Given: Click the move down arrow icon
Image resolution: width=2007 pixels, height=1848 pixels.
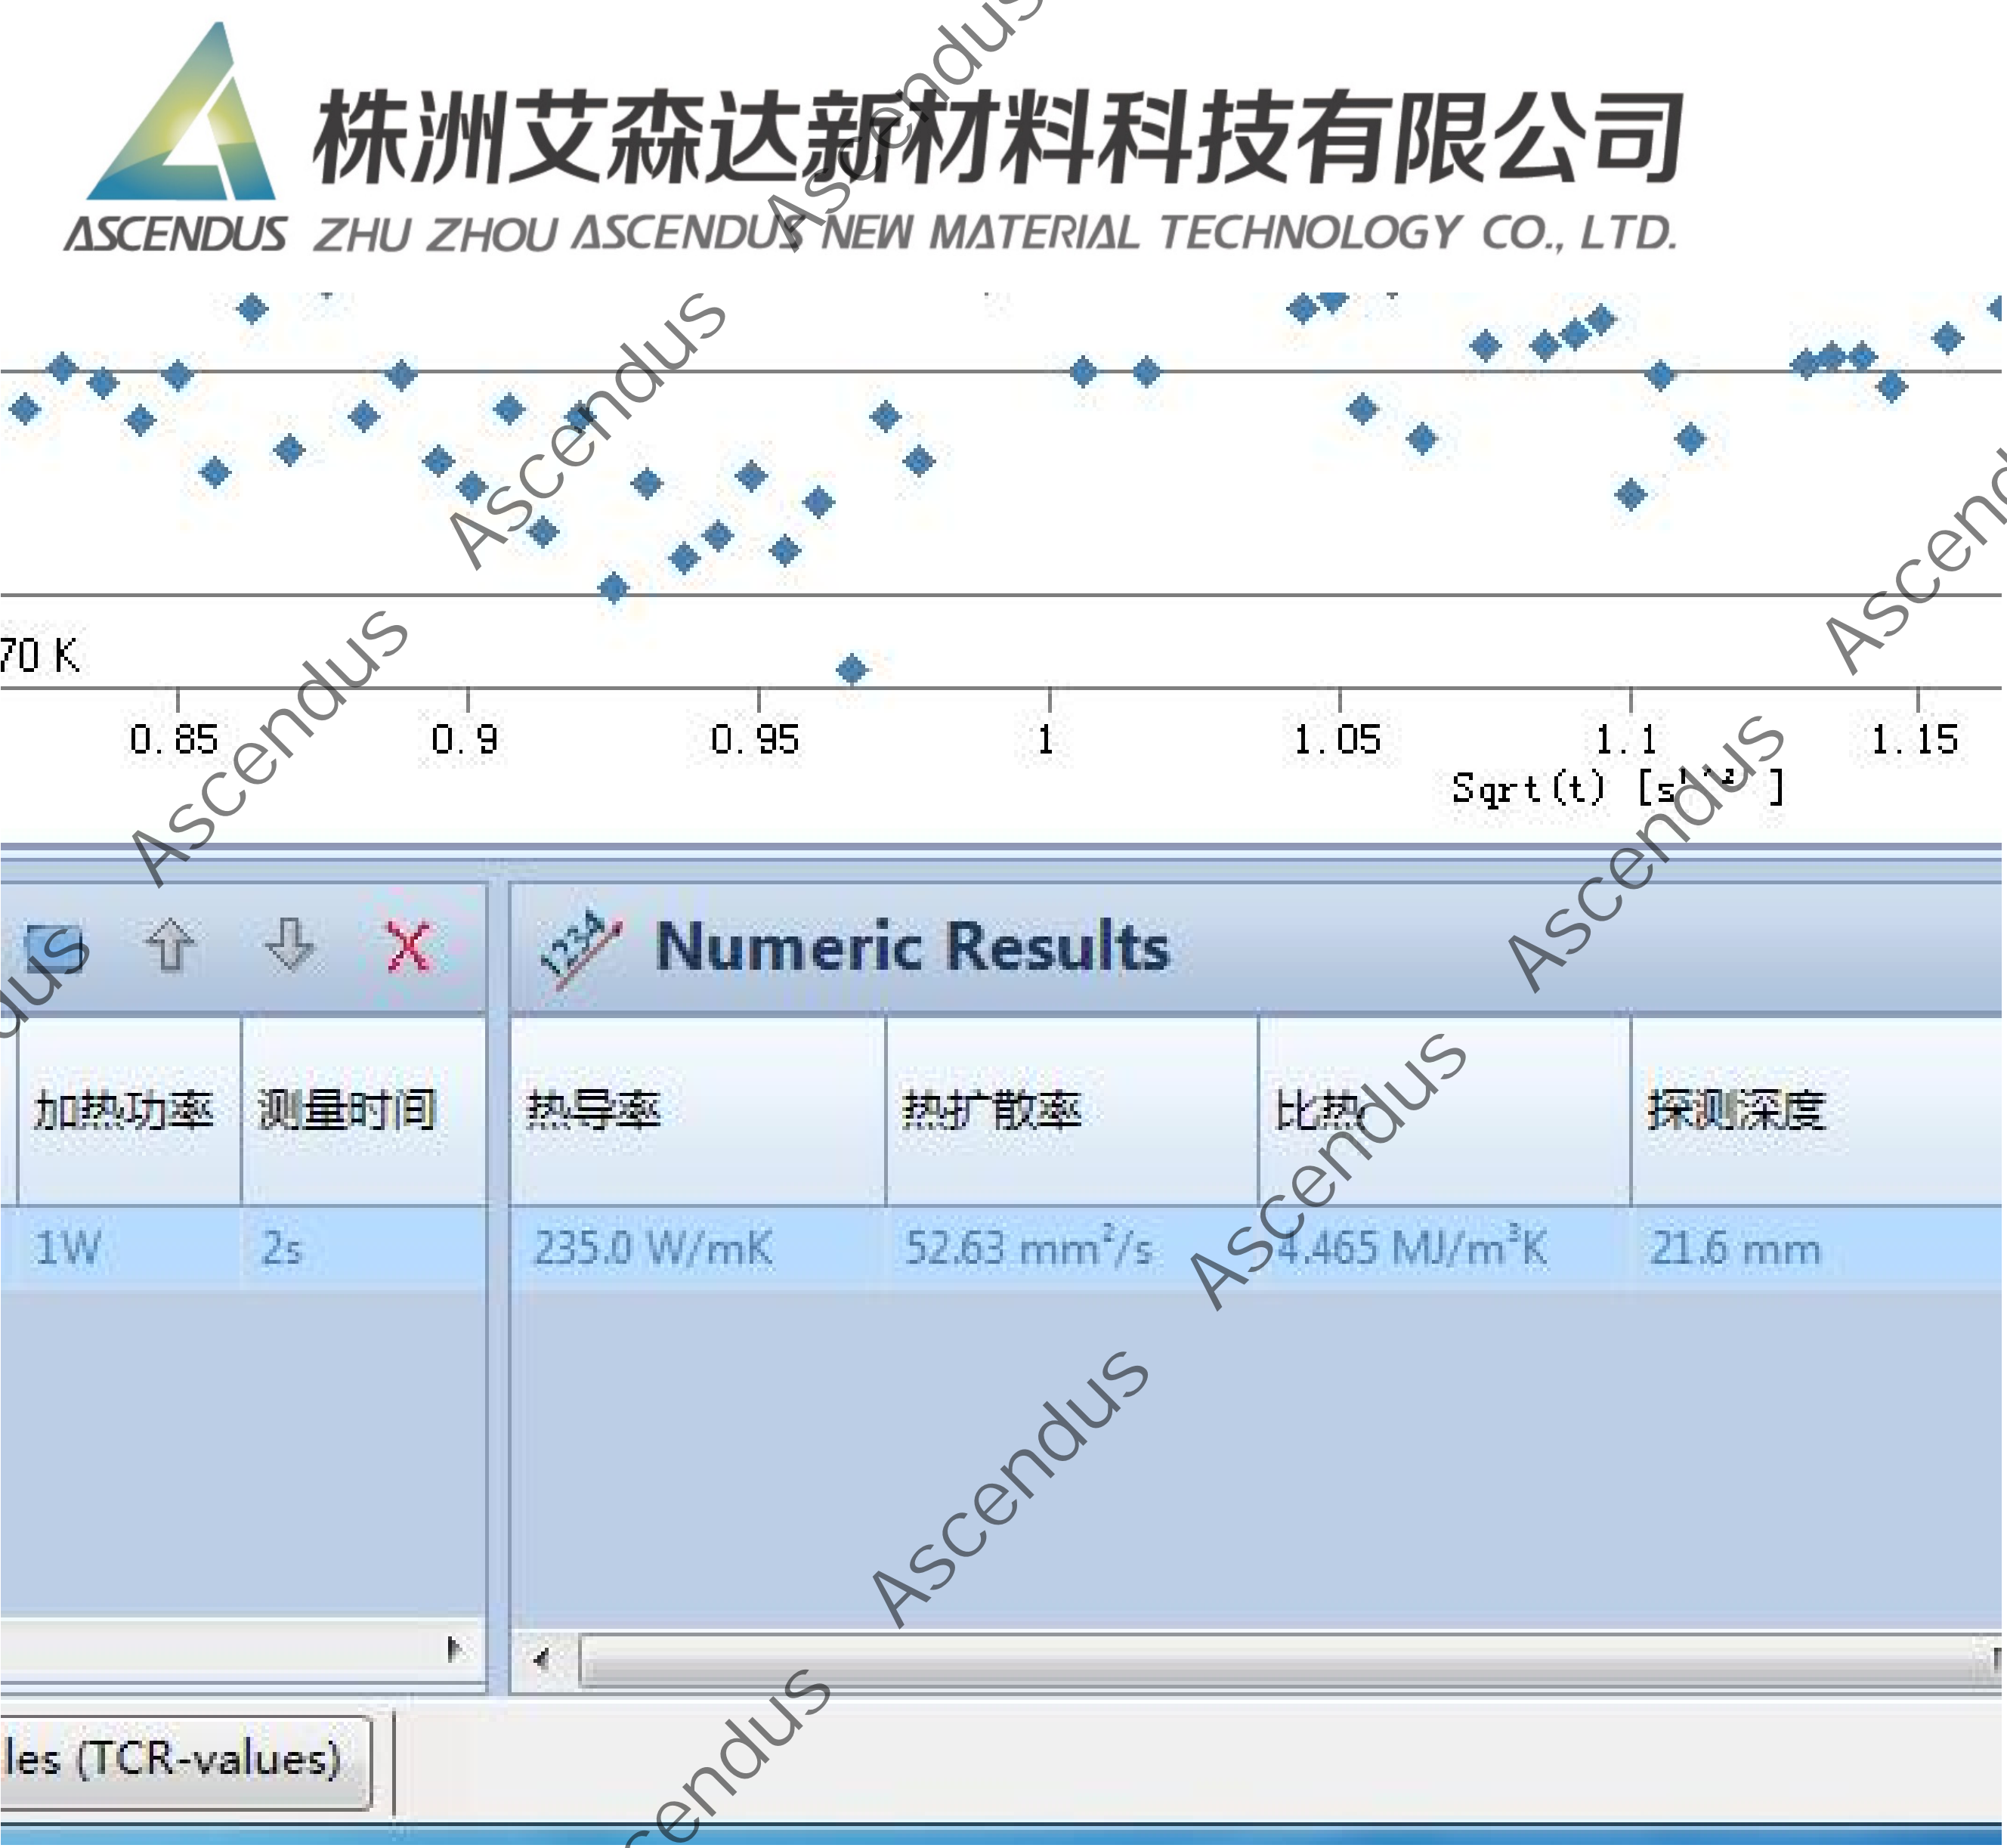Looking at the screenshot, I should [290, 944].
